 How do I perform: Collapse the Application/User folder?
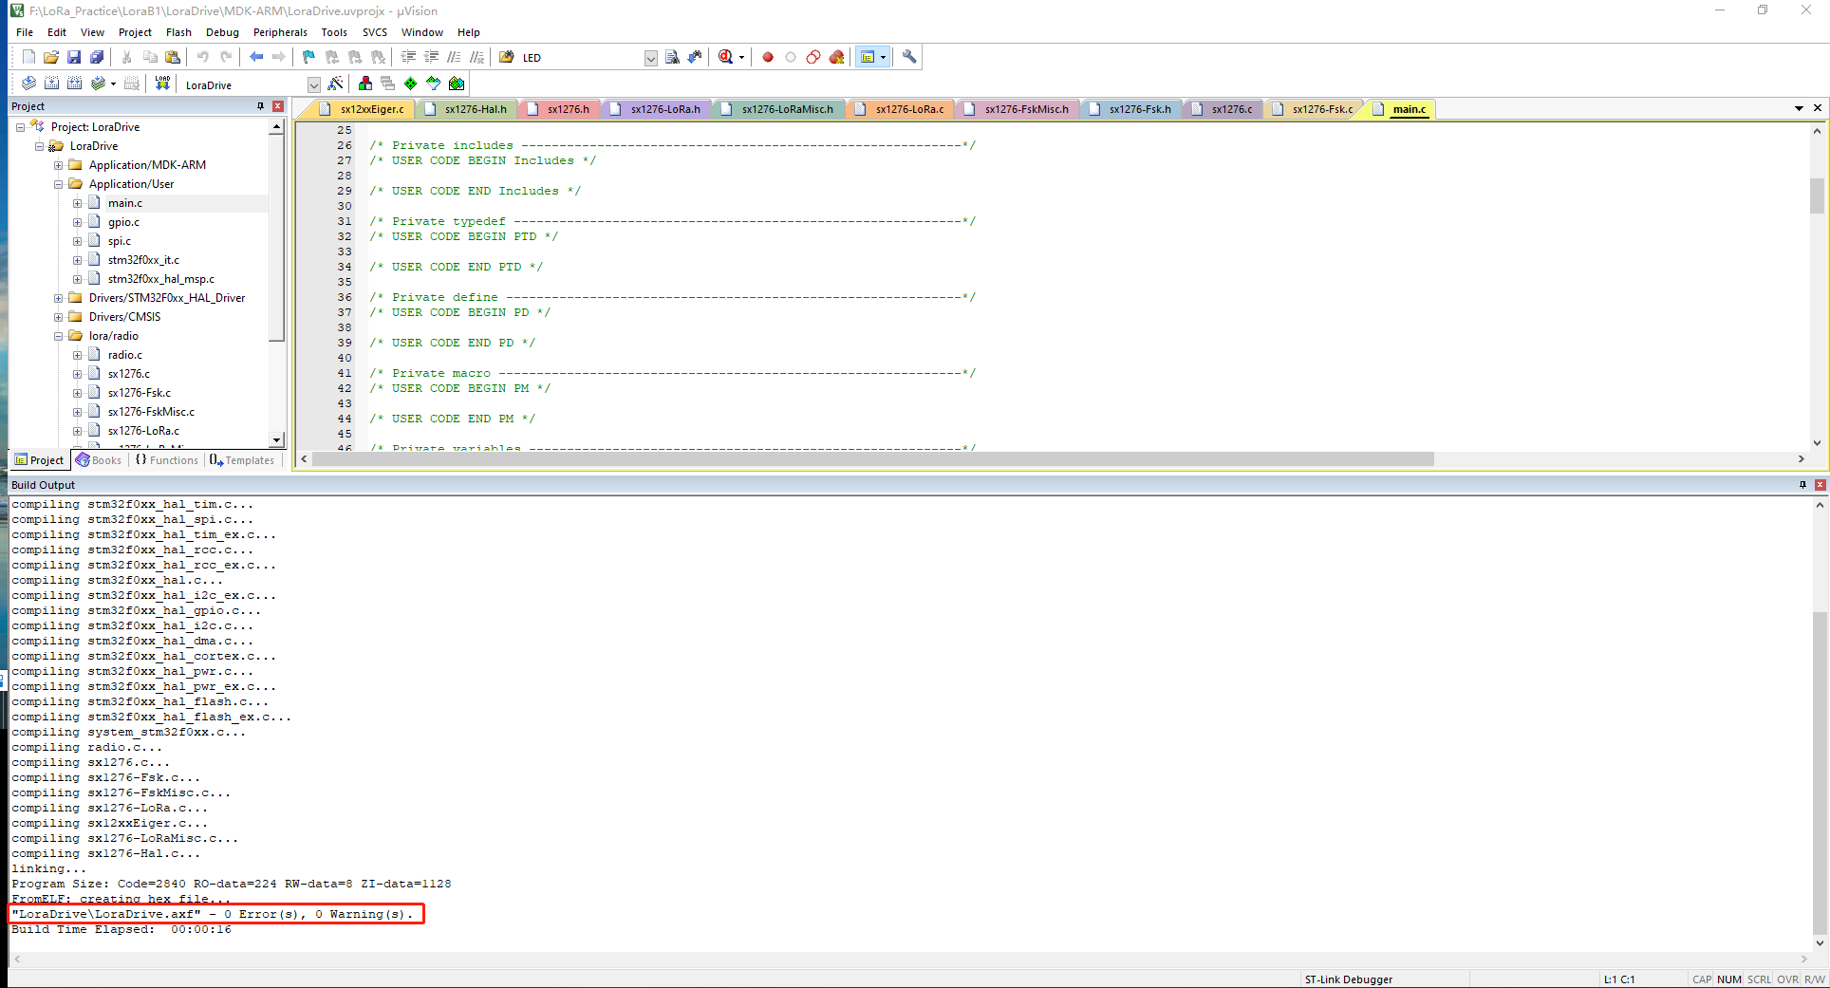(58, 184)
